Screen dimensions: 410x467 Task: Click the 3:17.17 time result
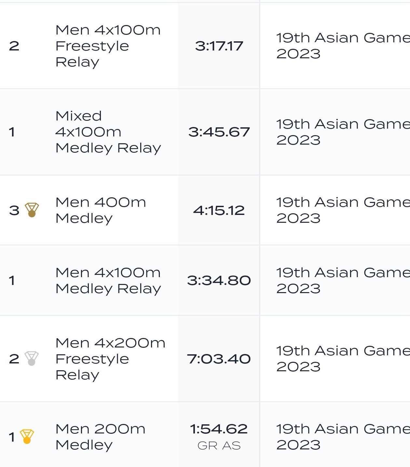click(219, 46)
